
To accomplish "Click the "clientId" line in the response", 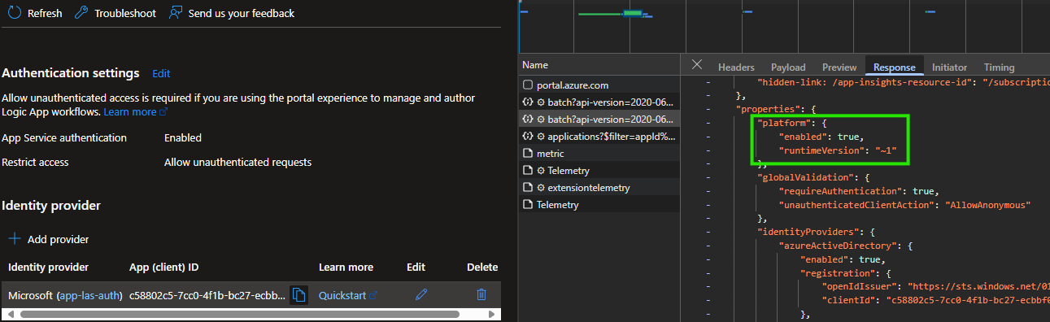I will point(935,300).
